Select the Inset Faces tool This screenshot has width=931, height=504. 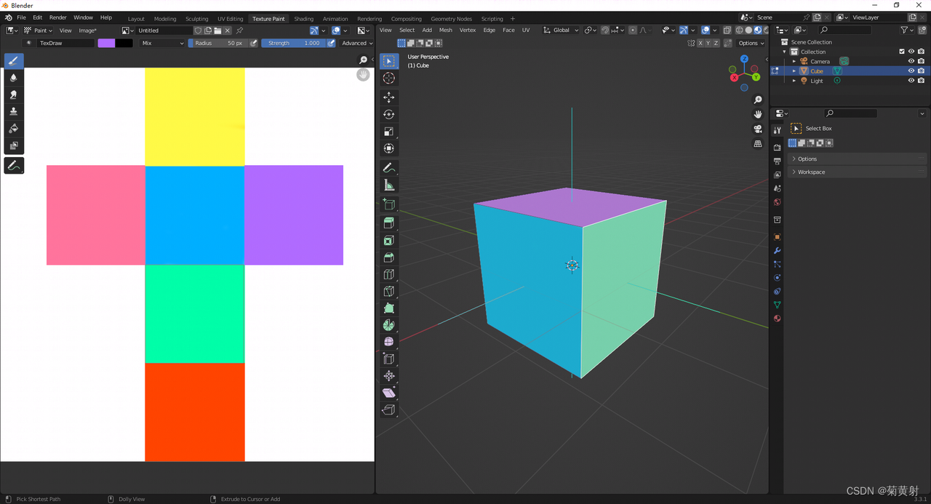click(x=389, y=241)
